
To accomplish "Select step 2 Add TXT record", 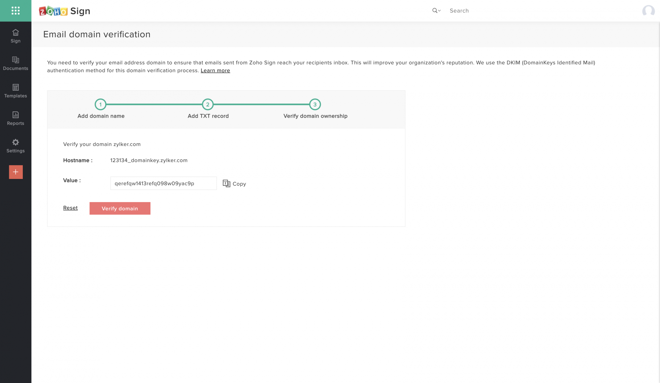I will coord(208,104).
